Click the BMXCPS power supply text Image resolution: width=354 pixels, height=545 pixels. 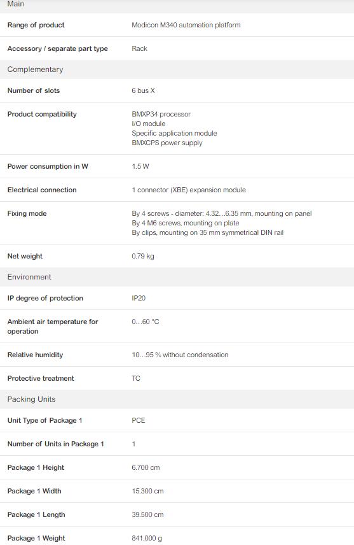click(167, 143)
